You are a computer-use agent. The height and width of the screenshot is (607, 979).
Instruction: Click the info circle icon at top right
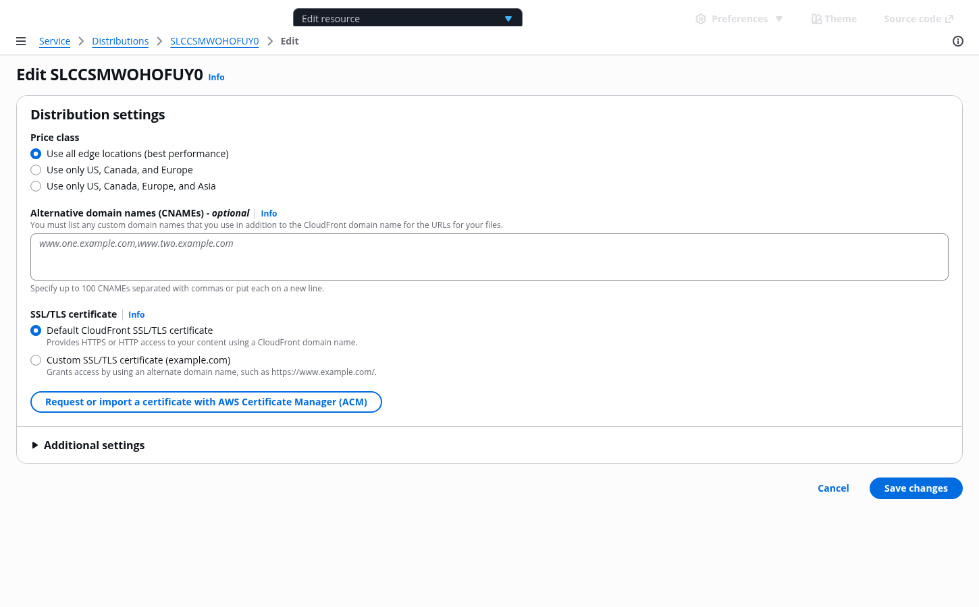click(x=957, y=41)
